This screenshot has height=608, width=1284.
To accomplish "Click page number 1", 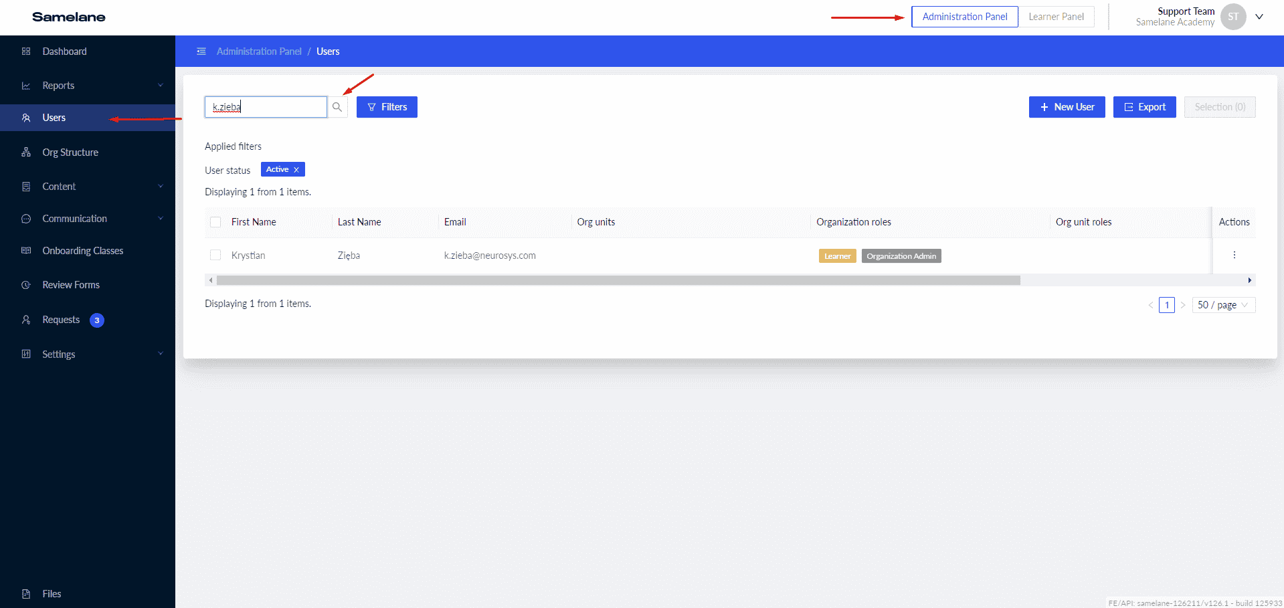I will pos(1167,305).
